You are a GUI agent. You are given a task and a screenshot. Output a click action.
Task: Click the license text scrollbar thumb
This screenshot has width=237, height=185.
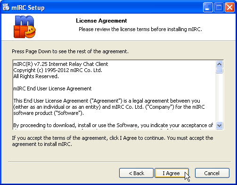click(x=219, y=71)
